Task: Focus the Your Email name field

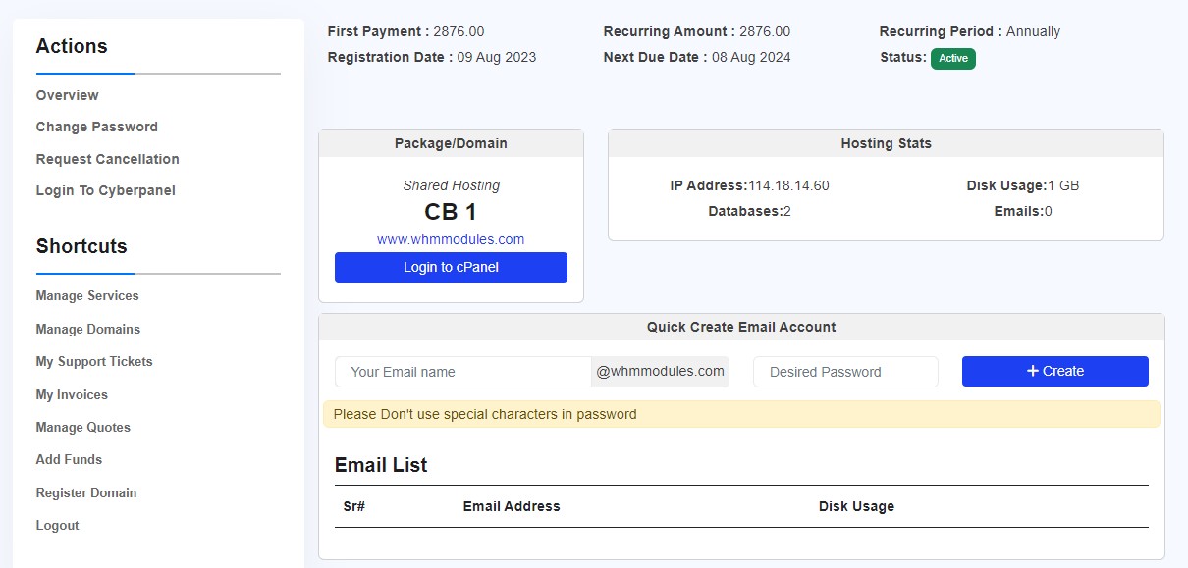Action: [x=463, y=372]
